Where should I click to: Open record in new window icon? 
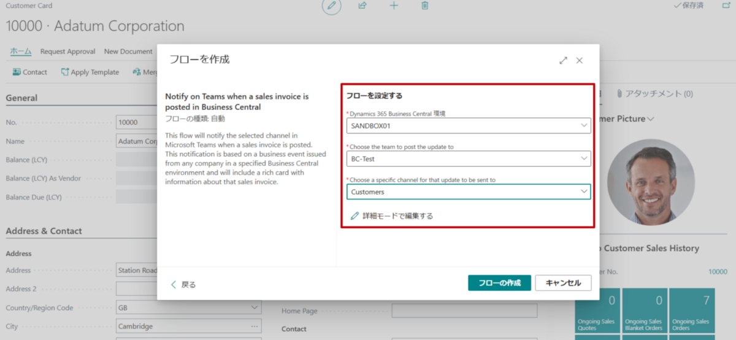(x=727, y=5)
